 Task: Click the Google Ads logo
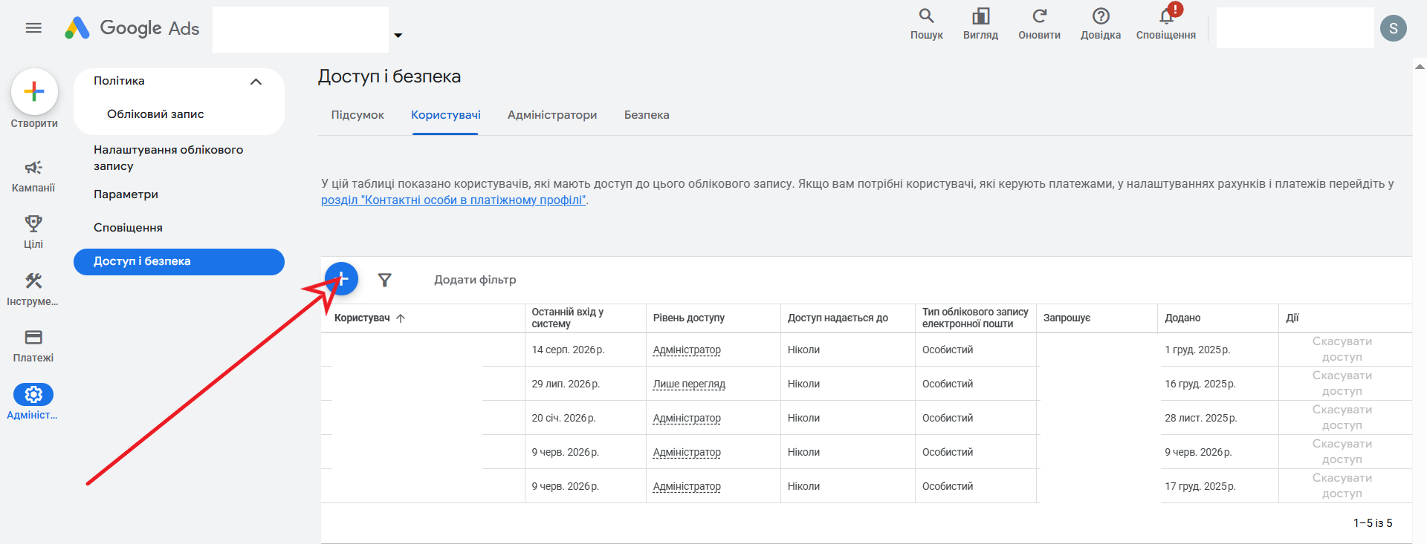(x=132, y=28)
